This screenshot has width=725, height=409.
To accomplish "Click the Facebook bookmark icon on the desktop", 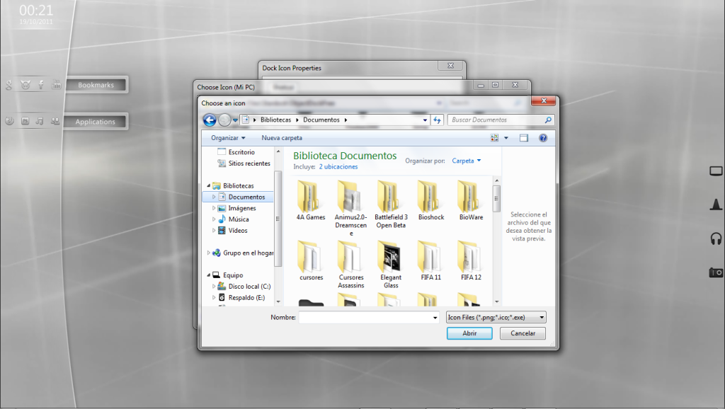I will click(41, 85).
